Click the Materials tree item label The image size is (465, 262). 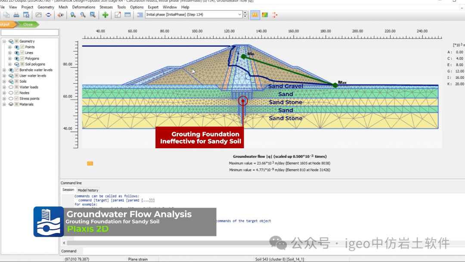(26, 104)
